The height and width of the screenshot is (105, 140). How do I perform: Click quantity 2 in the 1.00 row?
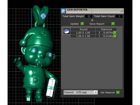[x=99, y=33]
